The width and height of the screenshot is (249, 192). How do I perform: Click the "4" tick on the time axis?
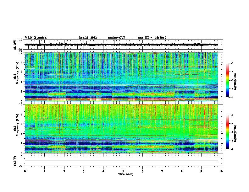[103, 171]
